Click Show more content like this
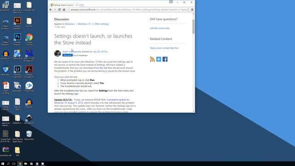This screenshot has width=295, height=166. [164, 48]
